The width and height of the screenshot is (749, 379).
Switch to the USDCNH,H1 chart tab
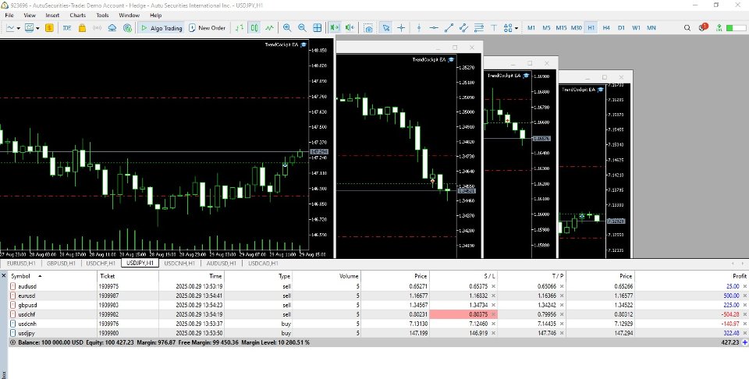pos(179,263)
